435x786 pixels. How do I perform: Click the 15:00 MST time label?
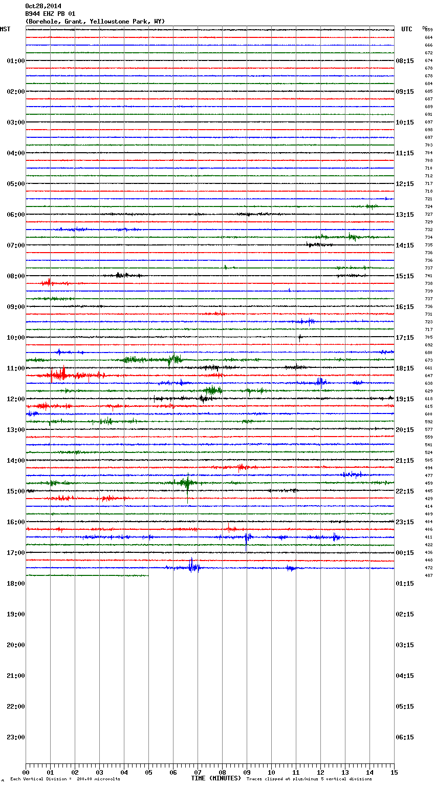(16, 491)
